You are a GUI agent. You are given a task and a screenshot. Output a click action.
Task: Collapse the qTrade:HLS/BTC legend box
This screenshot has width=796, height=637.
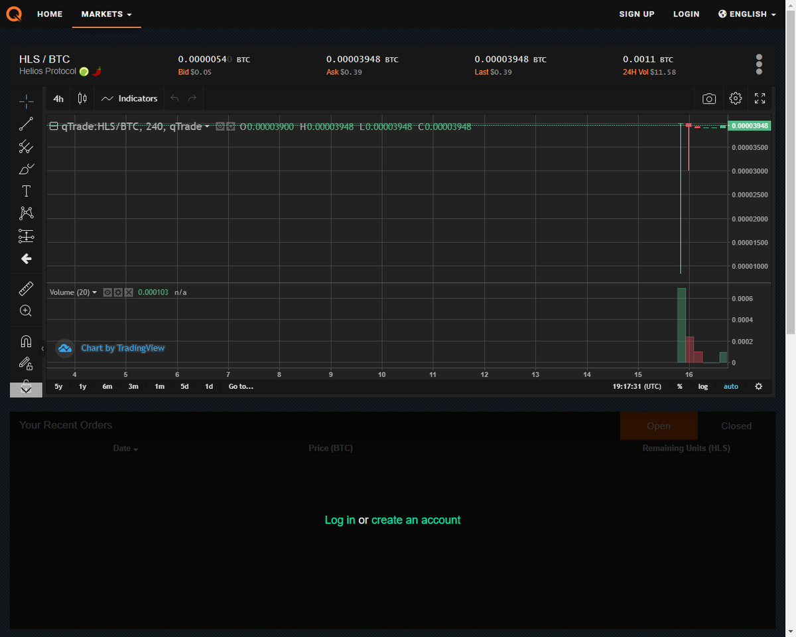coord(54,126)
